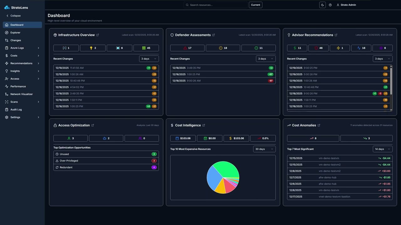Open Infrastructure Overview 3 days dropdown
Viewport: 401px width, 225px height.
click(x=149, y=59)
